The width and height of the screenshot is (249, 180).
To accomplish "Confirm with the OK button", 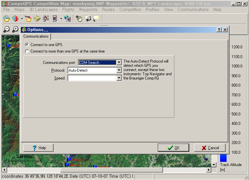I will [173, 148].
